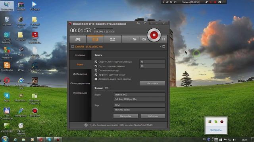This screenshot has height=142, width=254.
Task: Open Skype from the taskbar
Action: pyautogui.click(x=49, y=140)
